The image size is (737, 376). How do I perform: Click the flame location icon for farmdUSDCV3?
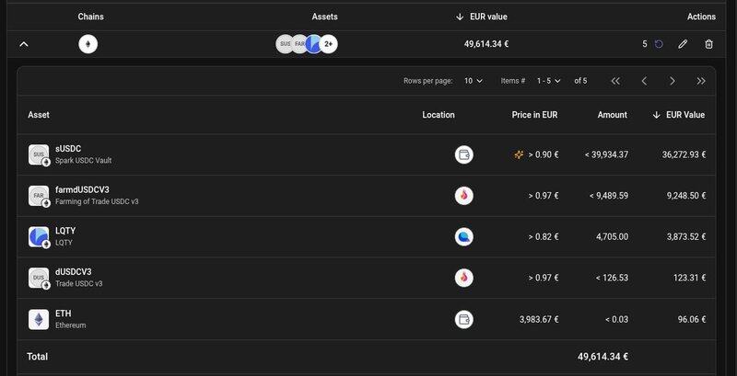pos(464,196)
